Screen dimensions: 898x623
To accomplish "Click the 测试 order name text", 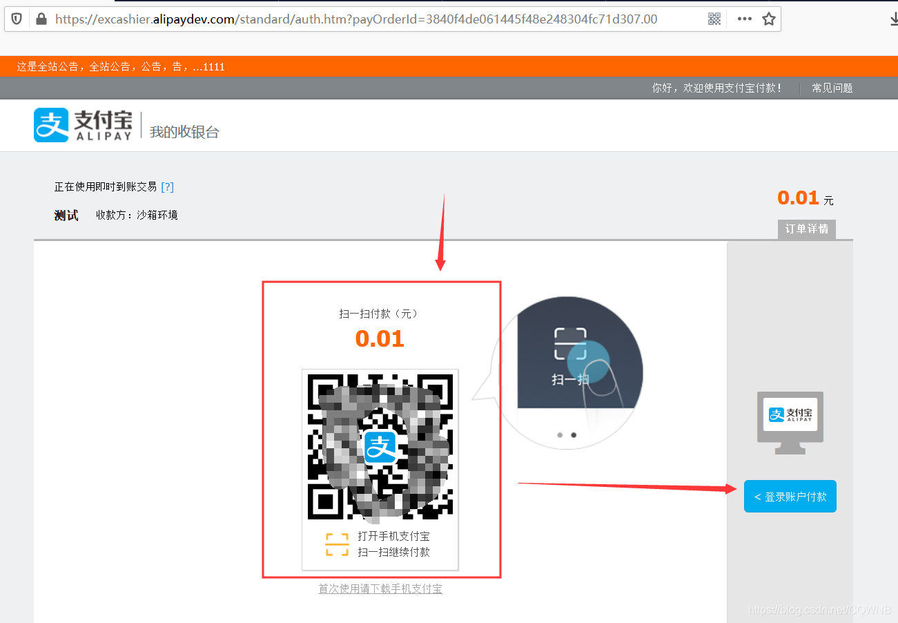I will 66,215.
